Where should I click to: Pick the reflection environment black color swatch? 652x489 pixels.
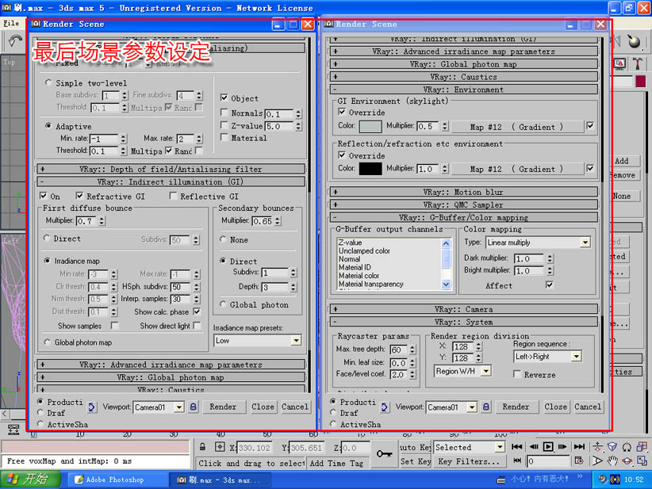(370, 169)
